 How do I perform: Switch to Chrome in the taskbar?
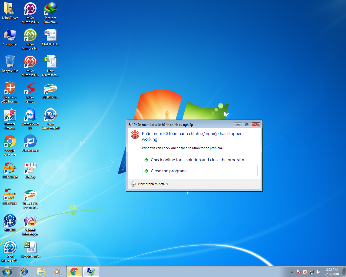pyautogui.click(x=74, y=272)
